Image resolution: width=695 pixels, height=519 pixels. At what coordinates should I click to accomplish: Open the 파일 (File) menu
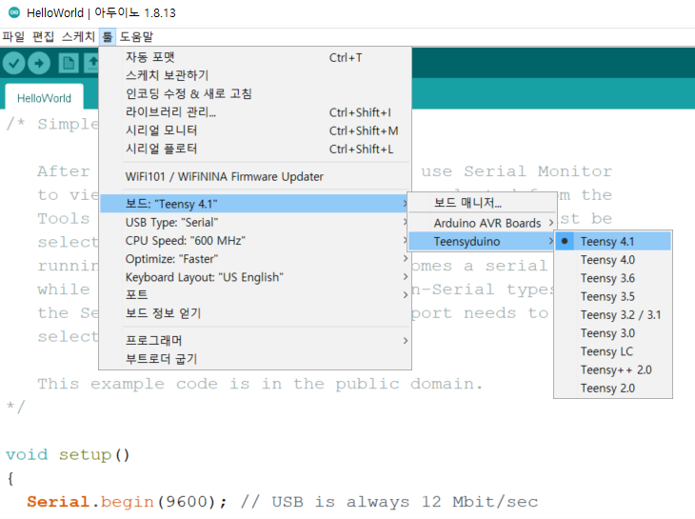(x=13, y=37)
